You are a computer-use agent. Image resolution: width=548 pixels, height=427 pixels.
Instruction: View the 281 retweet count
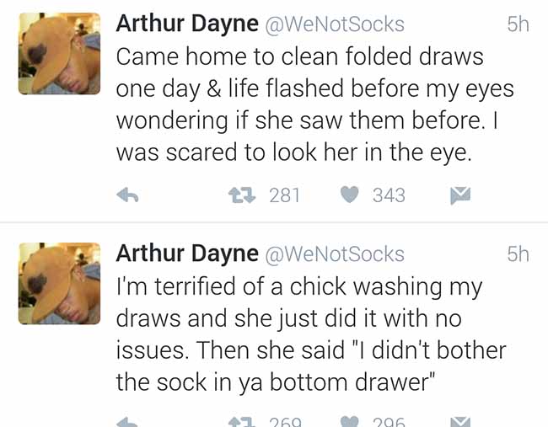pyautogui.click(x=284, y=195)
